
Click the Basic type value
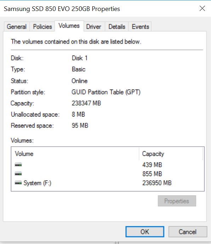click(79, 69)
